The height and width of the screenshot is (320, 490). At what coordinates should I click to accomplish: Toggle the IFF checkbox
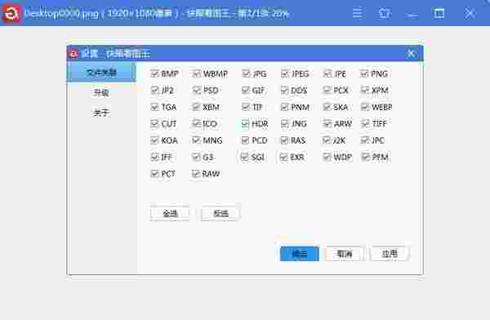click(x=154, y=157)
